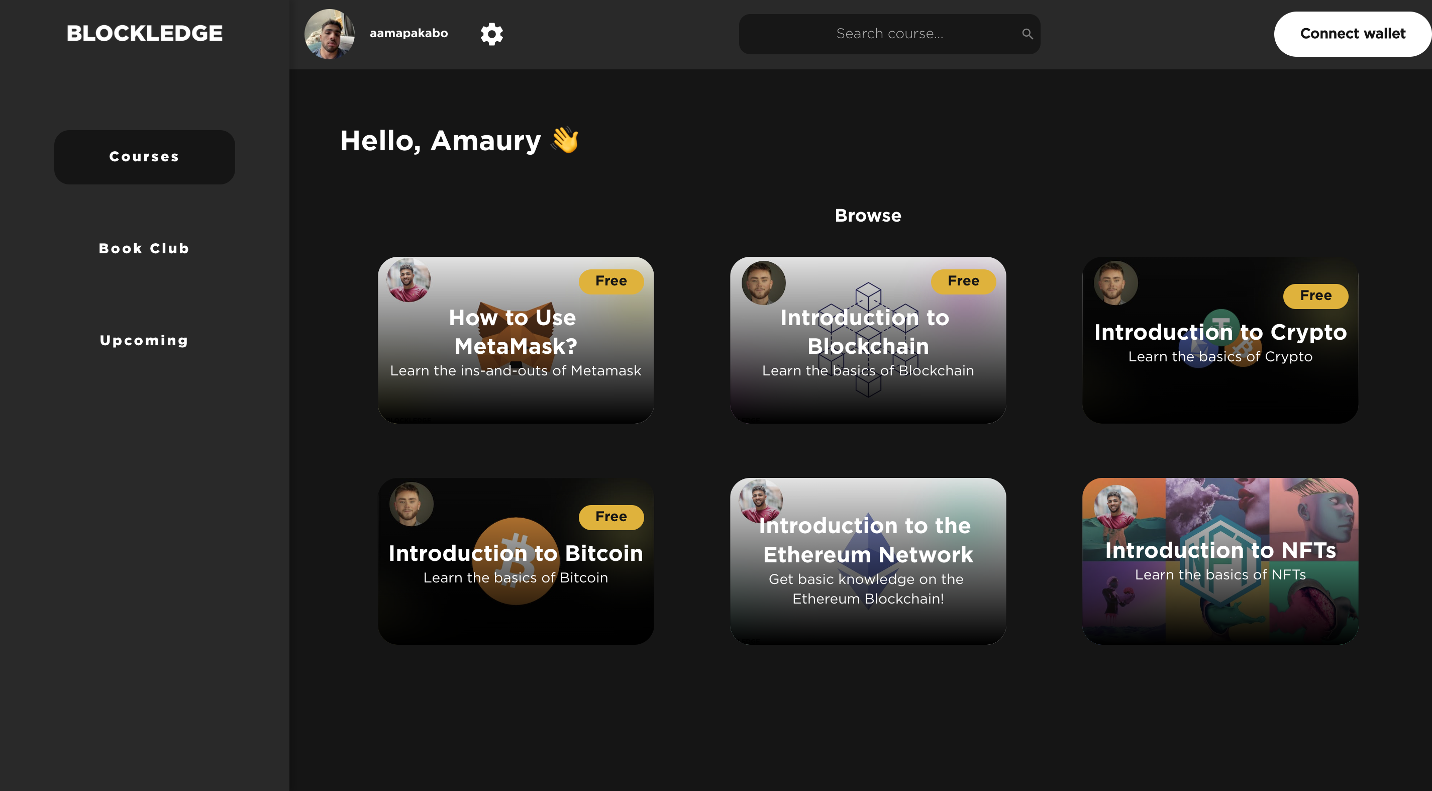Viewport: 1432px width, 791px height.
Task: Click 'Learn the basics of Crypto' text
Action: pyautogui.click(x=1219, y=357)
